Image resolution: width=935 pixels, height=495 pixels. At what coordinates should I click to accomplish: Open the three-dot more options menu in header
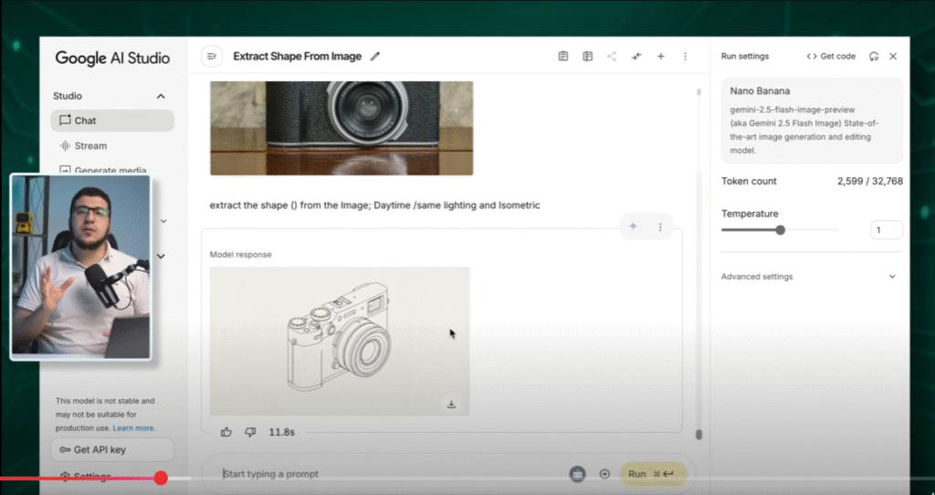[686, 57]
